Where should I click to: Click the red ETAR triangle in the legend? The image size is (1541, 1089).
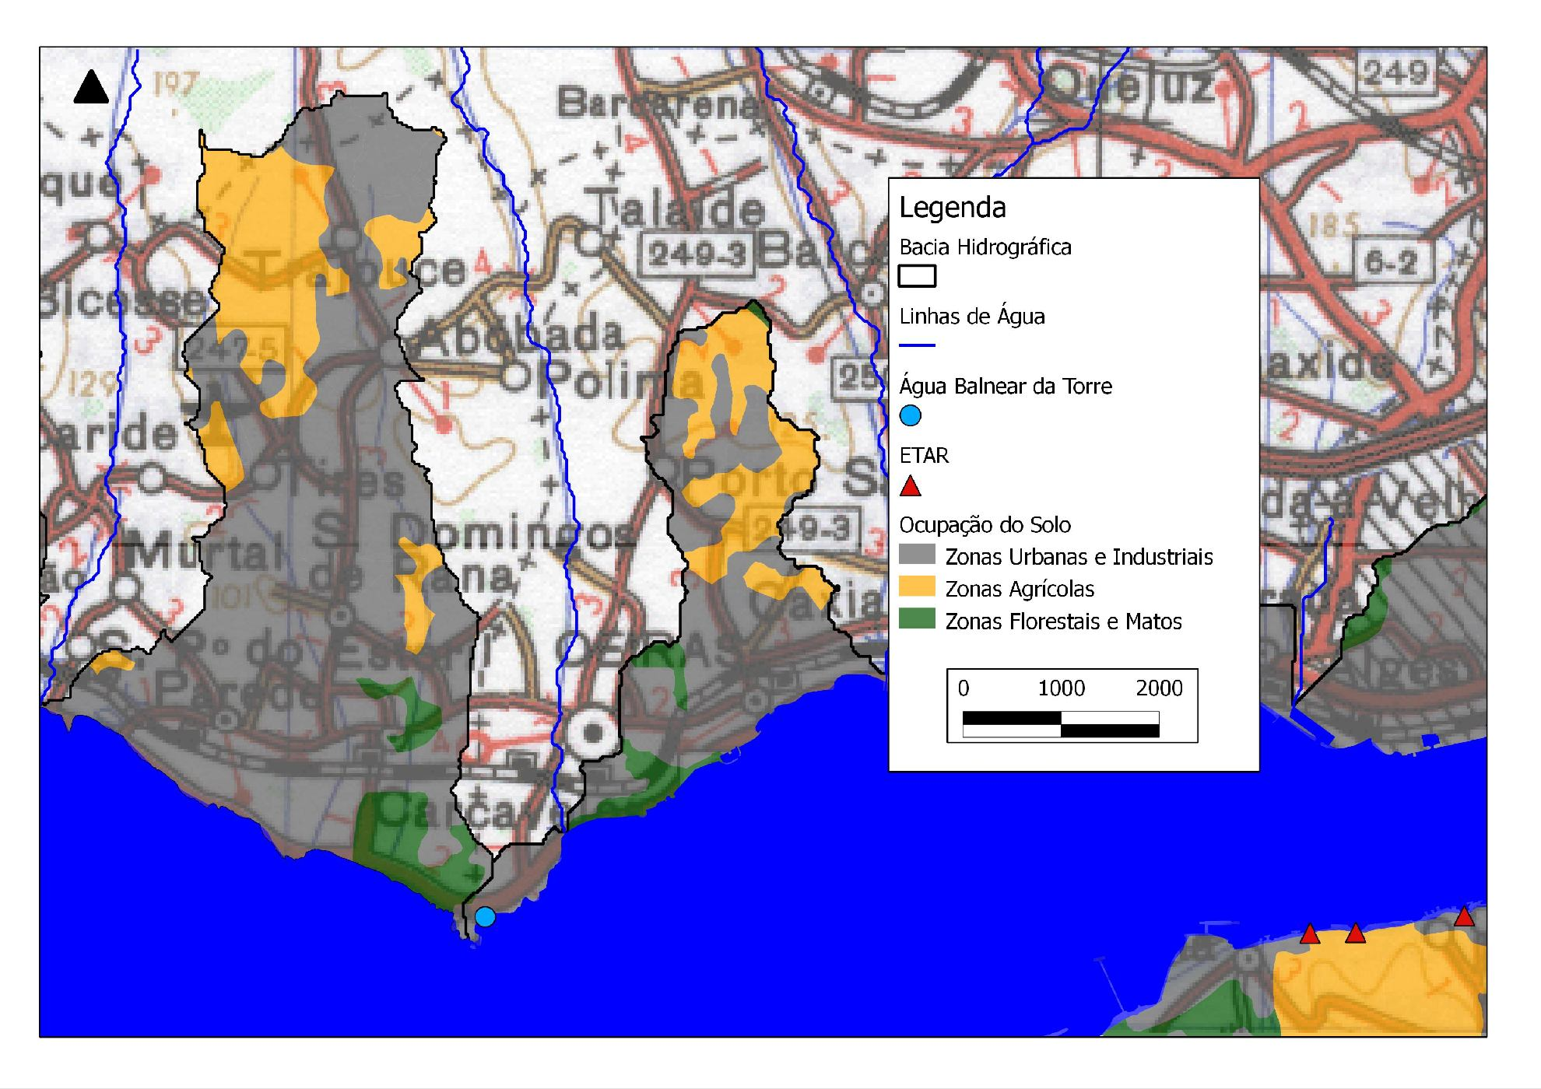[911, 487]
